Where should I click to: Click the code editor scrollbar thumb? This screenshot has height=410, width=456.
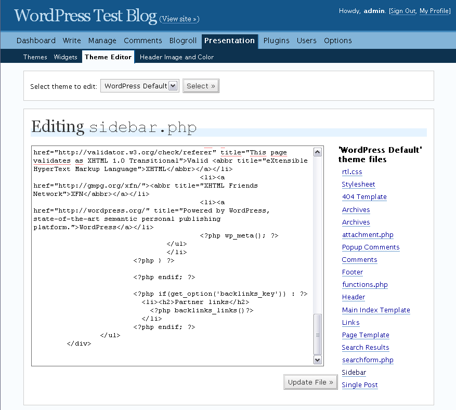[318, 334]
